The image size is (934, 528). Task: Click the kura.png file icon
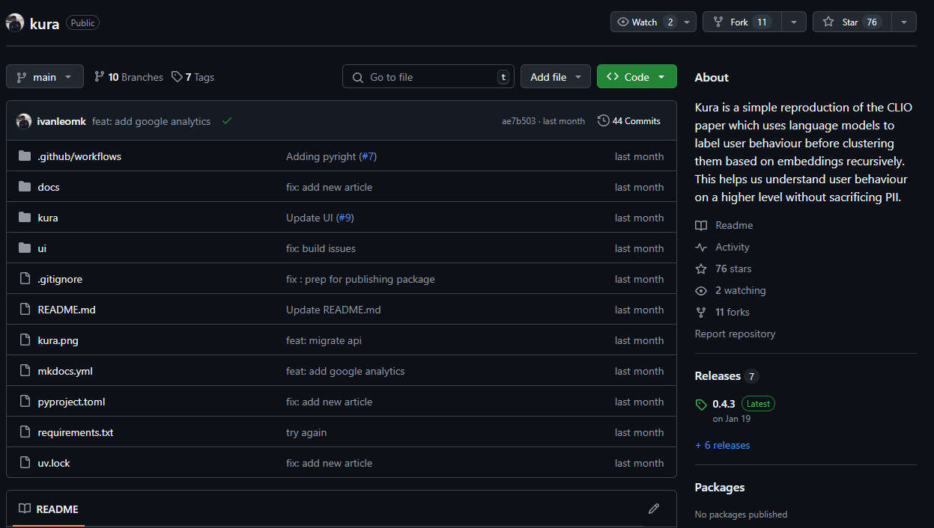(x=25, y=340)
